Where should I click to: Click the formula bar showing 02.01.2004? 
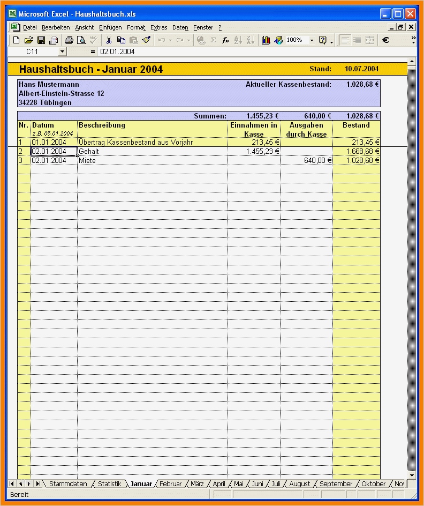pyautogui.click(x=256, y=51)
